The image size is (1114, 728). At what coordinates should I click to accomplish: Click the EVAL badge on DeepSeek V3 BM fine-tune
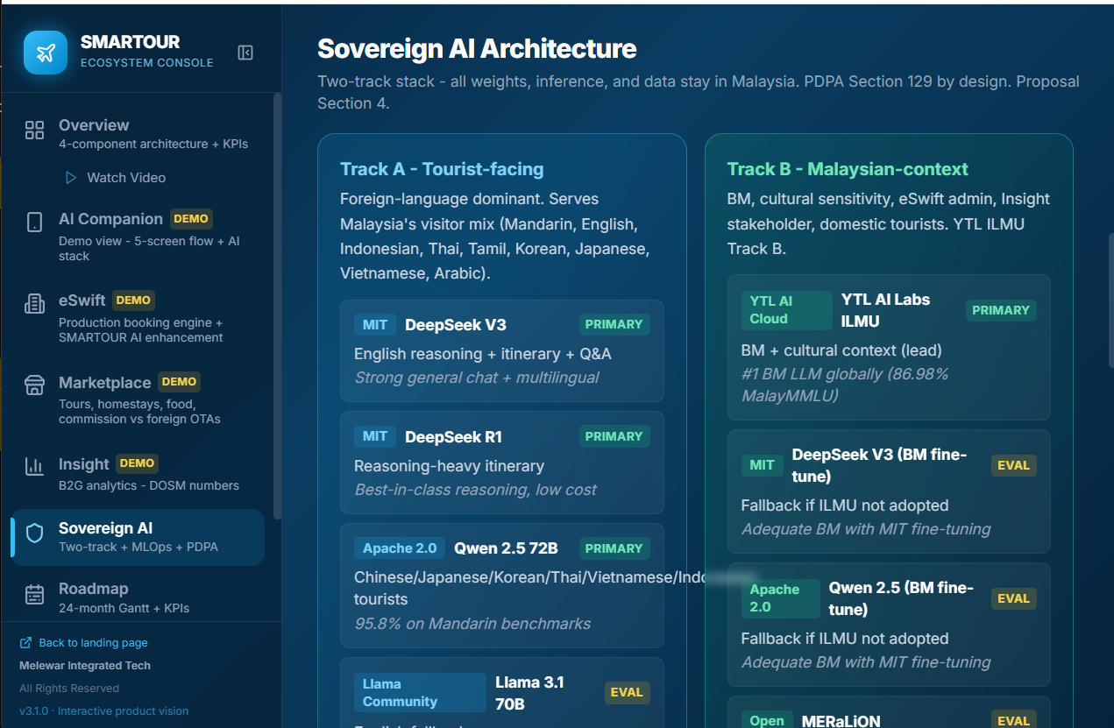1014,465
